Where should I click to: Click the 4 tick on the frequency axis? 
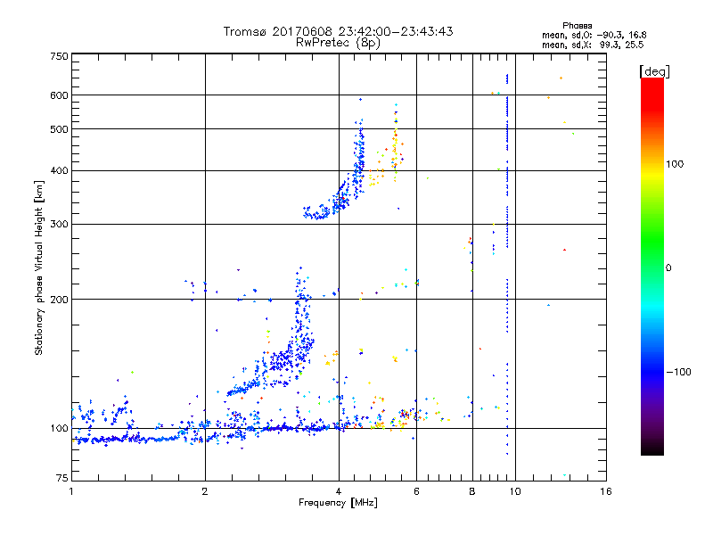(338, 491)
